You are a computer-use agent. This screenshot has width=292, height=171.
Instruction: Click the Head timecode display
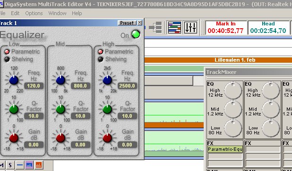pos(268,28)
